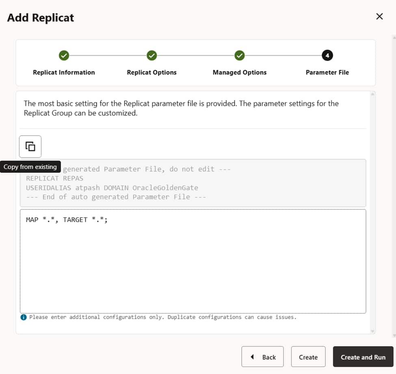
Task: Select the Parameter File step label
Action: pyautogui.click(x=327, y=72)
